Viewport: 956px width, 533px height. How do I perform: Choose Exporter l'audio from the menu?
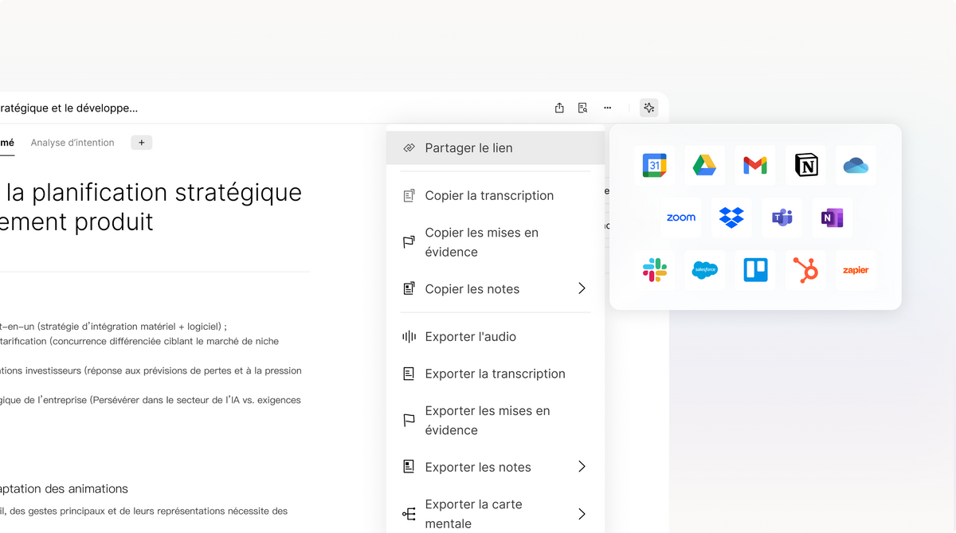[x=470, y=337]
